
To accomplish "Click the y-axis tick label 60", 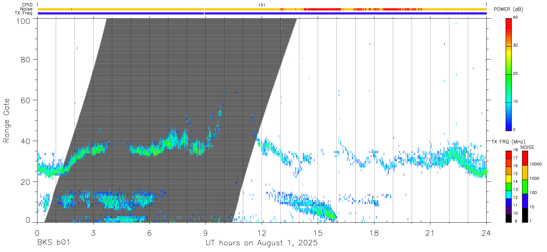I will point(25,100).
